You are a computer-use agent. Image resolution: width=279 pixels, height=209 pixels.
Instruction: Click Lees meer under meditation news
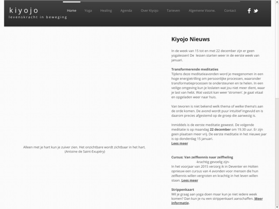[x=180, y=143]
